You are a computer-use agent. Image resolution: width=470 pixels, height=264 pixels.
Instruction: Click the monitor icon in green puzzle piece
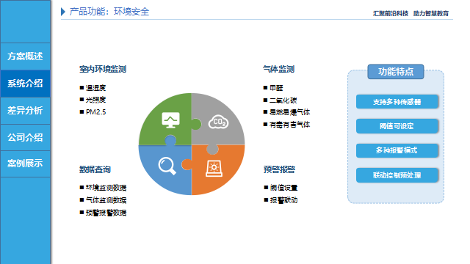(x=170, y=120)
